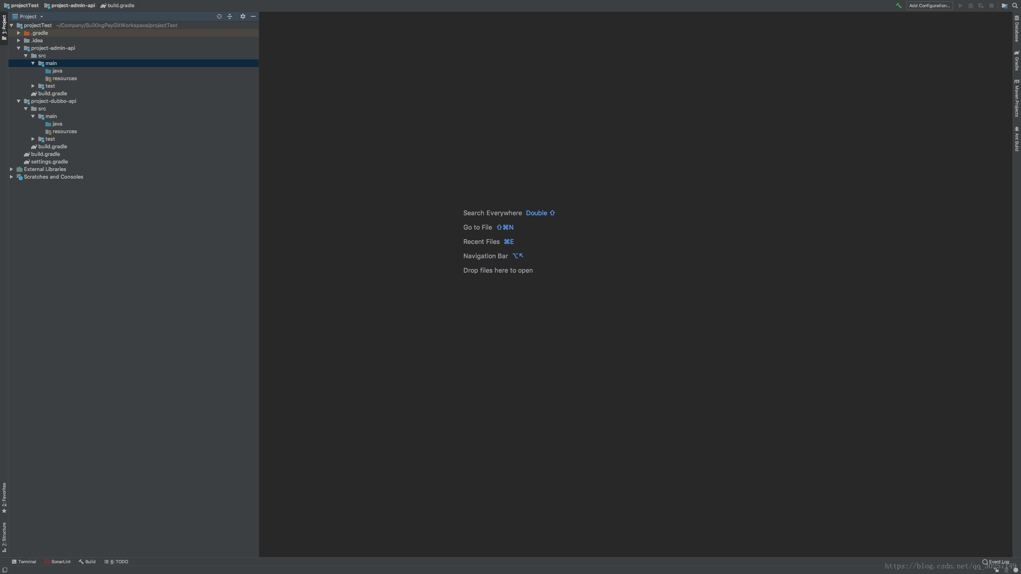Toggle the External Libraries tree node

pos(13,169)
